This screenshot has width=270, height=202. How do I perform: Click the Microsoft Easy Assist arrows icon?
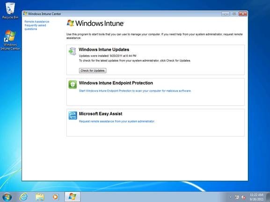[73, 115]
